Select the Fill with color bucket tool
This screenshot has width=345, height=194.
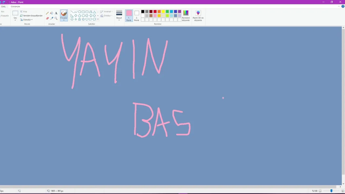[x=52, y=13]
